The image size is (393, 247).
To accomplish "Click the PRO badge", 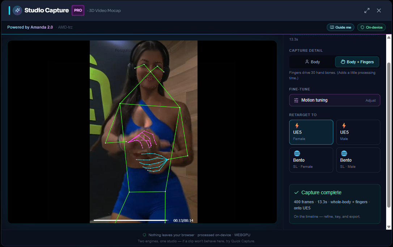I will coord(78,10).
